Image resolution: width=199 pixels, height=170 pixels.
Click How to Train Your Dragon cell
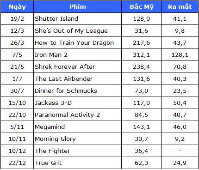click(78, 43)
